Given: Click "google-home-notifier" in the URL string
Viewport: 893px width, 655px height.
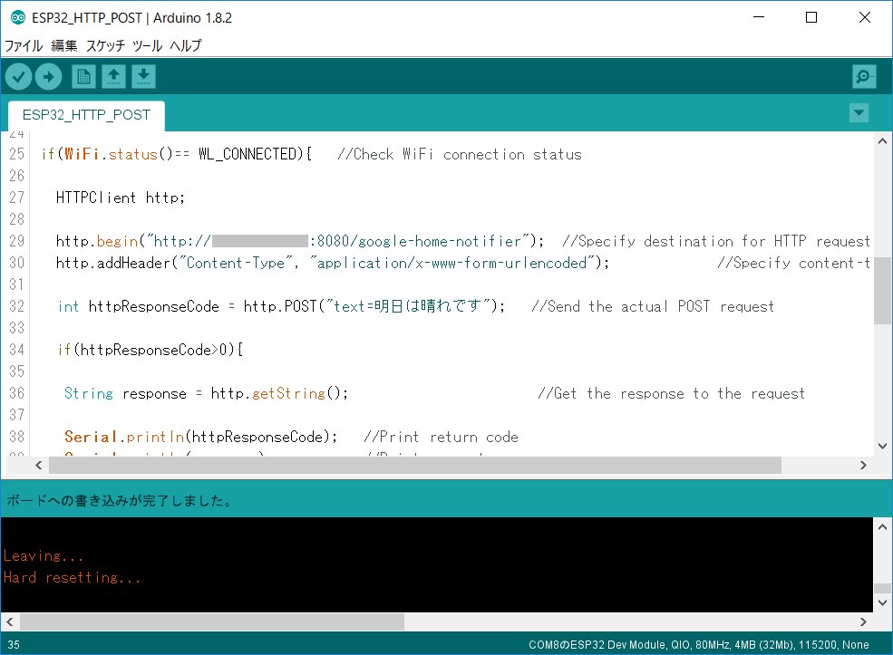Looking at the screenshot, I should [x=440, y=241].
